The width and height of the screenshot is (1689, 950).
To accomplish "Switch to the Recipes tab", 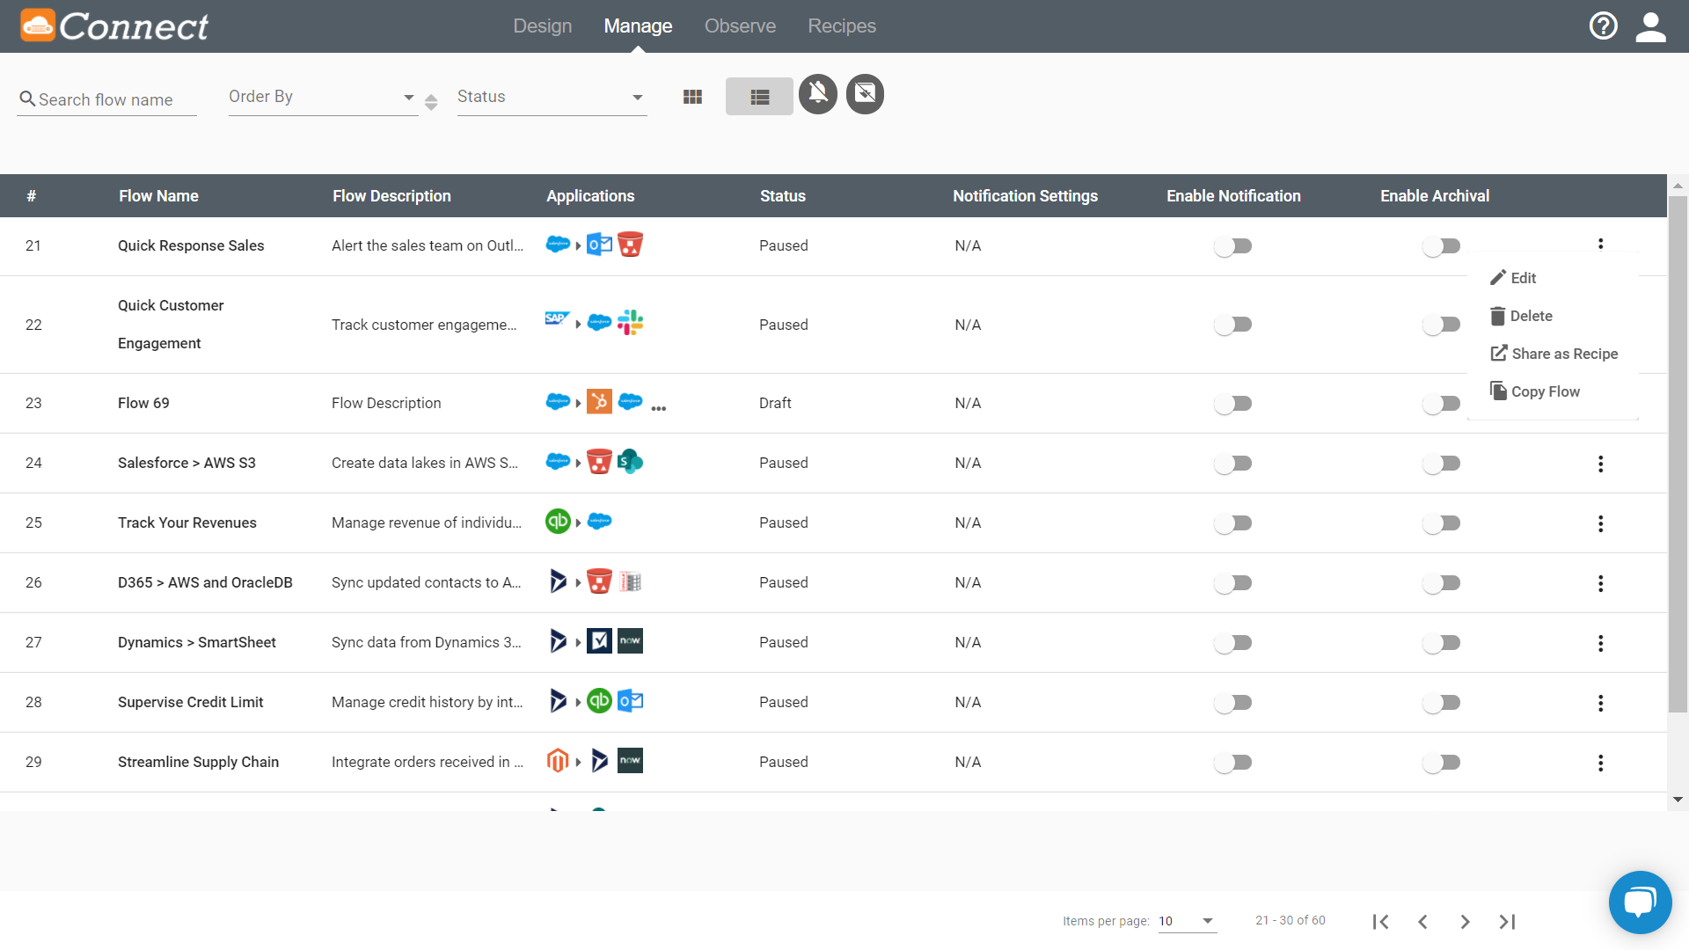I will point(842,26).
